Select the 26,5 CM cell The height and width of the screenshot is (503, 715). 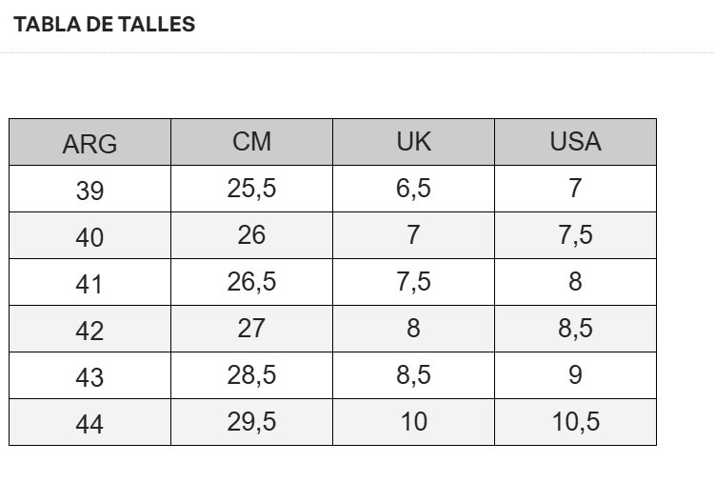pyautogui.click(x=251, y=282)
